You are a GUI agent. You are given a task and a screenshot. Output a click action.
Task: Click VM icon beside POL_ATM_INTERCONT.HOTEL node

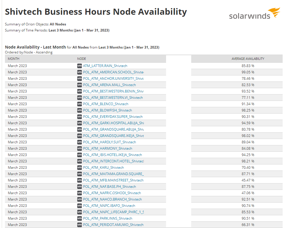pos(80,161)
